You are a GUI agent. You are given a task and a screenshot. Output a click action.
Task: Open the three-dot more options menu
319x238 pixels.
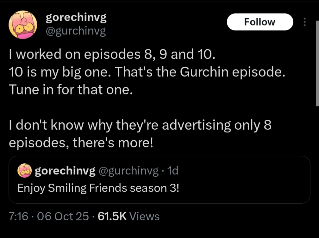click(305, 22)
